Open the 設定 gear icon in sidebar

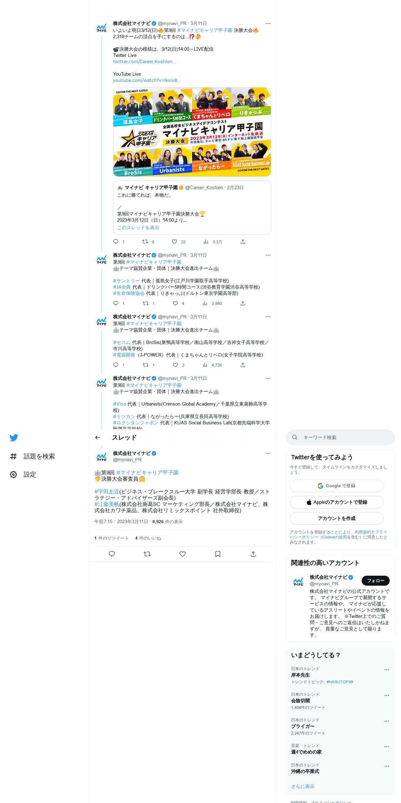click(13, 474)
